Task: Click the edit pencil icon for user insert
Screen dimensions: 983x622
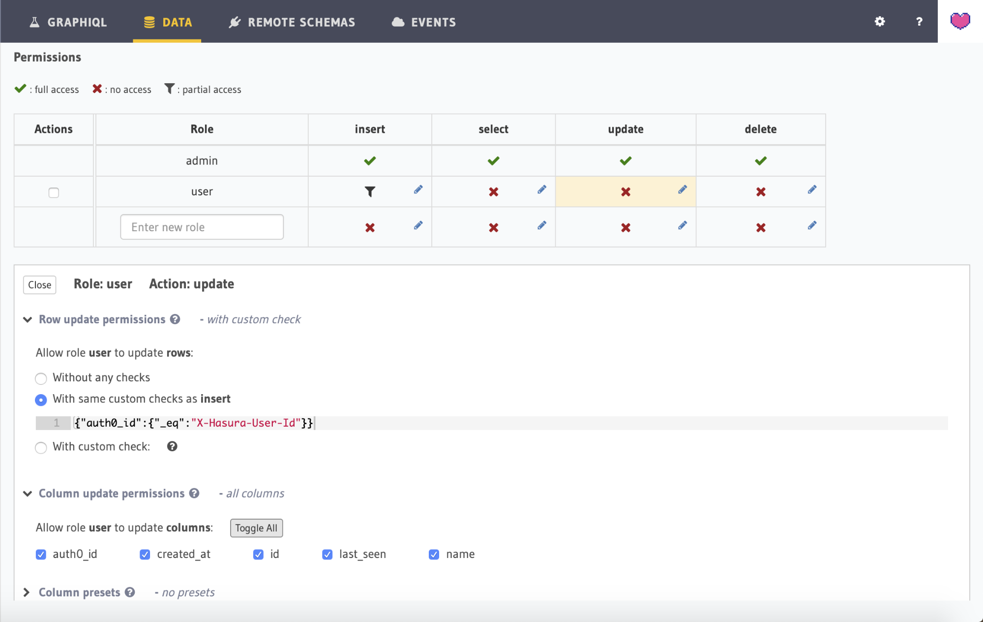Action: point(418,189)
